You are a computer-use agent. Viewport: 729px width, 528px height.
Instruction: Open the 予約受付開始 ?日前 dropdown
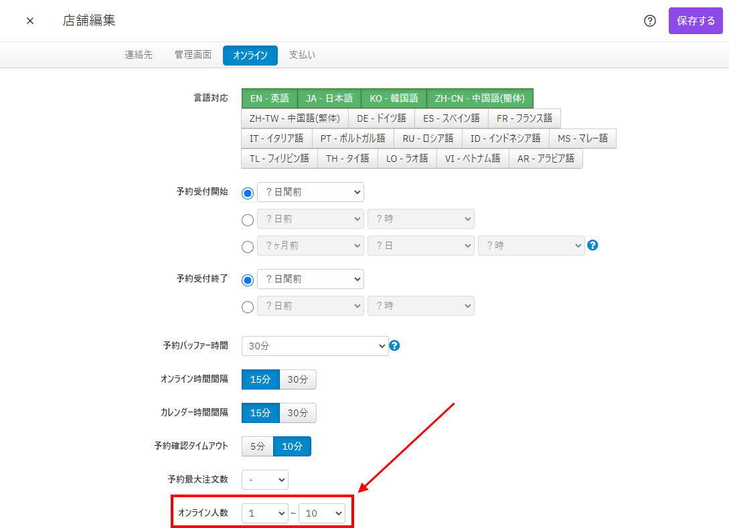tap(311, 219)
